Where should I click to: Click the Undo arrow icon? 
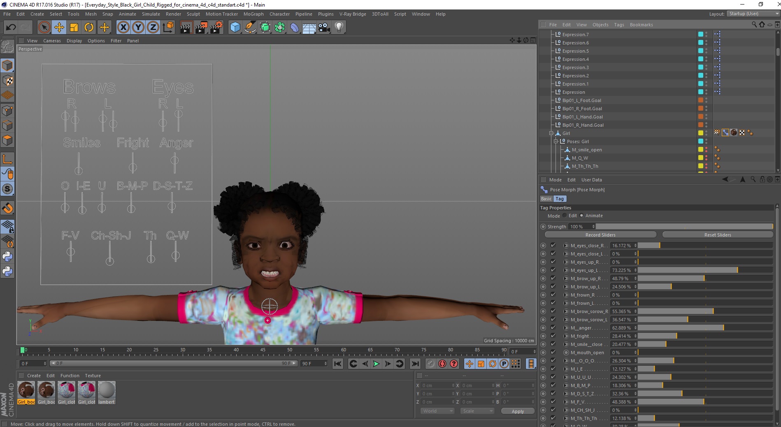point(11,28)
